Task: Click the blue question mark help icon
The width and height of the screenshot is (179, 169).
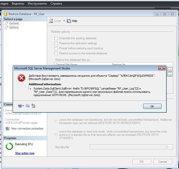Action: pos(20,106)
